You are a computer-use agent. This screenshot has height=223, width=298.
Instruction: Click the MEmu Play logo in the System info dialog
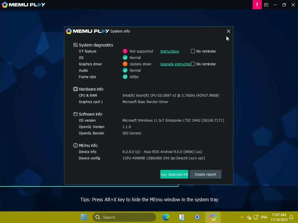point(87,31)
